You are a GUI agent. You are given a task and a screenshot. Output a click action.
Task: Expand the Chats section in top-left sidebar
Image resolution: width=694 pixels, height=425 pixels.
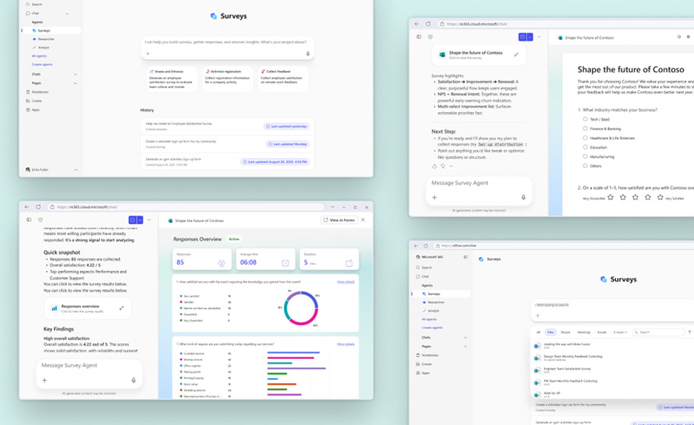75,74
